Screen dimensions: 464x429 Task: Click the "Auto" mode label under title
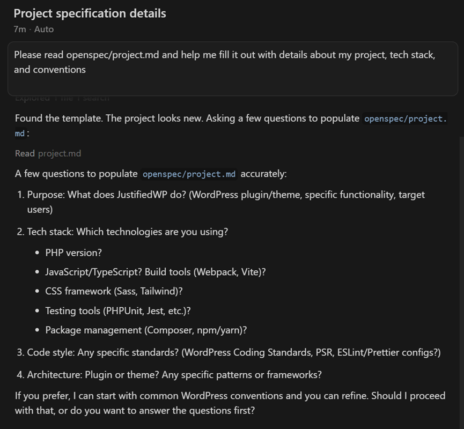tap(44, 29)
